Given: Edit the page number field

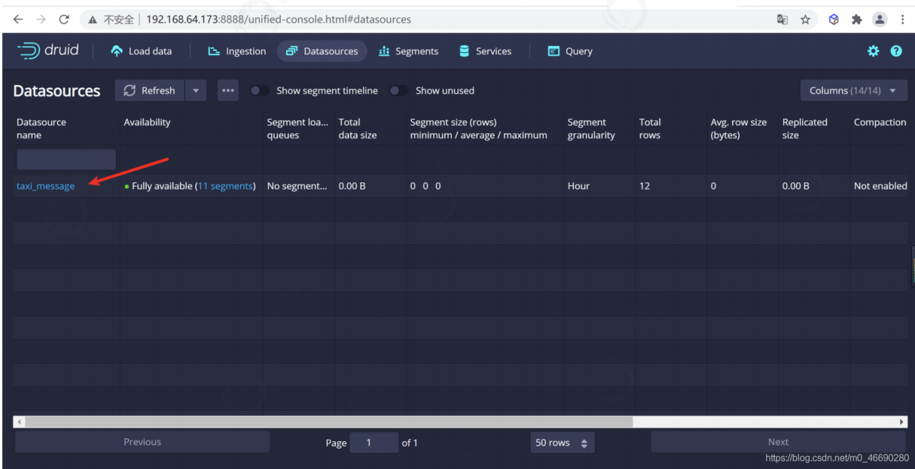Looking at the screenshot, I should tap(374, 443).
